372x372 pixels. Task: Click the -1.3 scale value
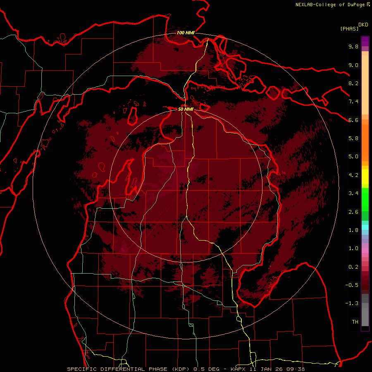352,303
